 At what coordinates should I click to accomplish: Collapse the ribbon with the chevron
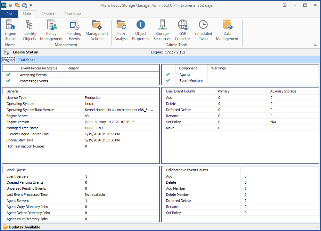[315, 45]
